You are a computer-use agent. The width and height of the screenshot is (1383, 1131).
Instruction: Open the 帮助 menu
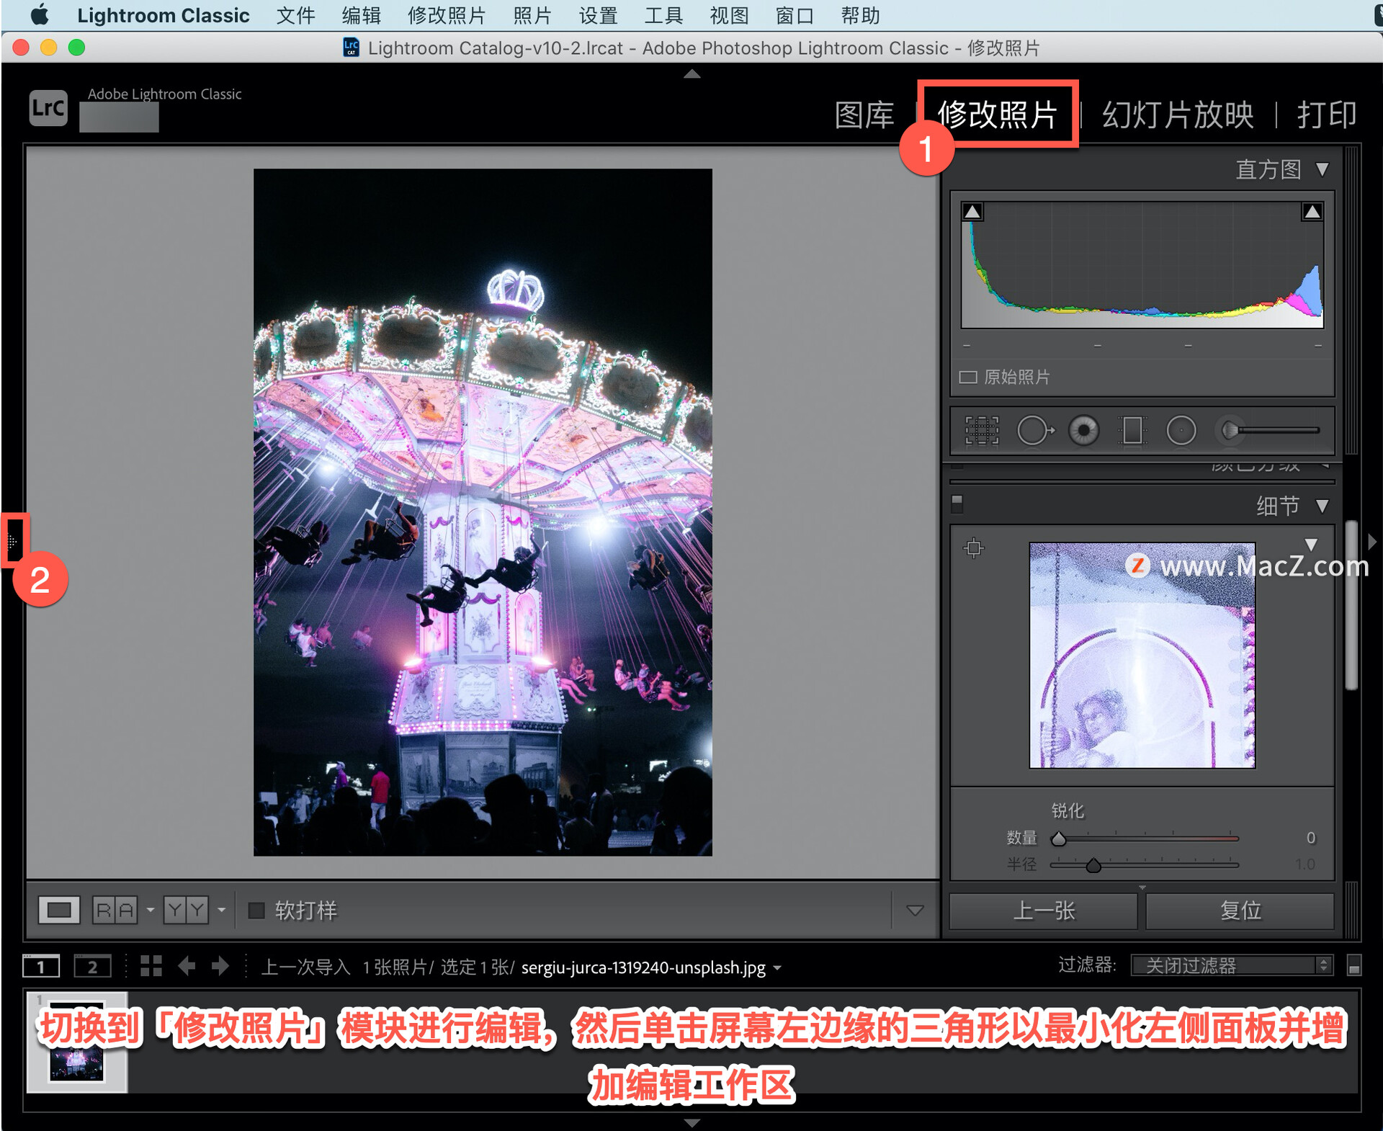(860, 15)
